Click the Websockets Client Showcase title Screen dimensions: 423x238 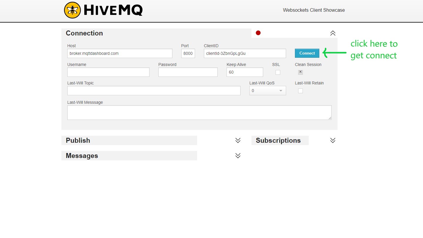point(314,10)
